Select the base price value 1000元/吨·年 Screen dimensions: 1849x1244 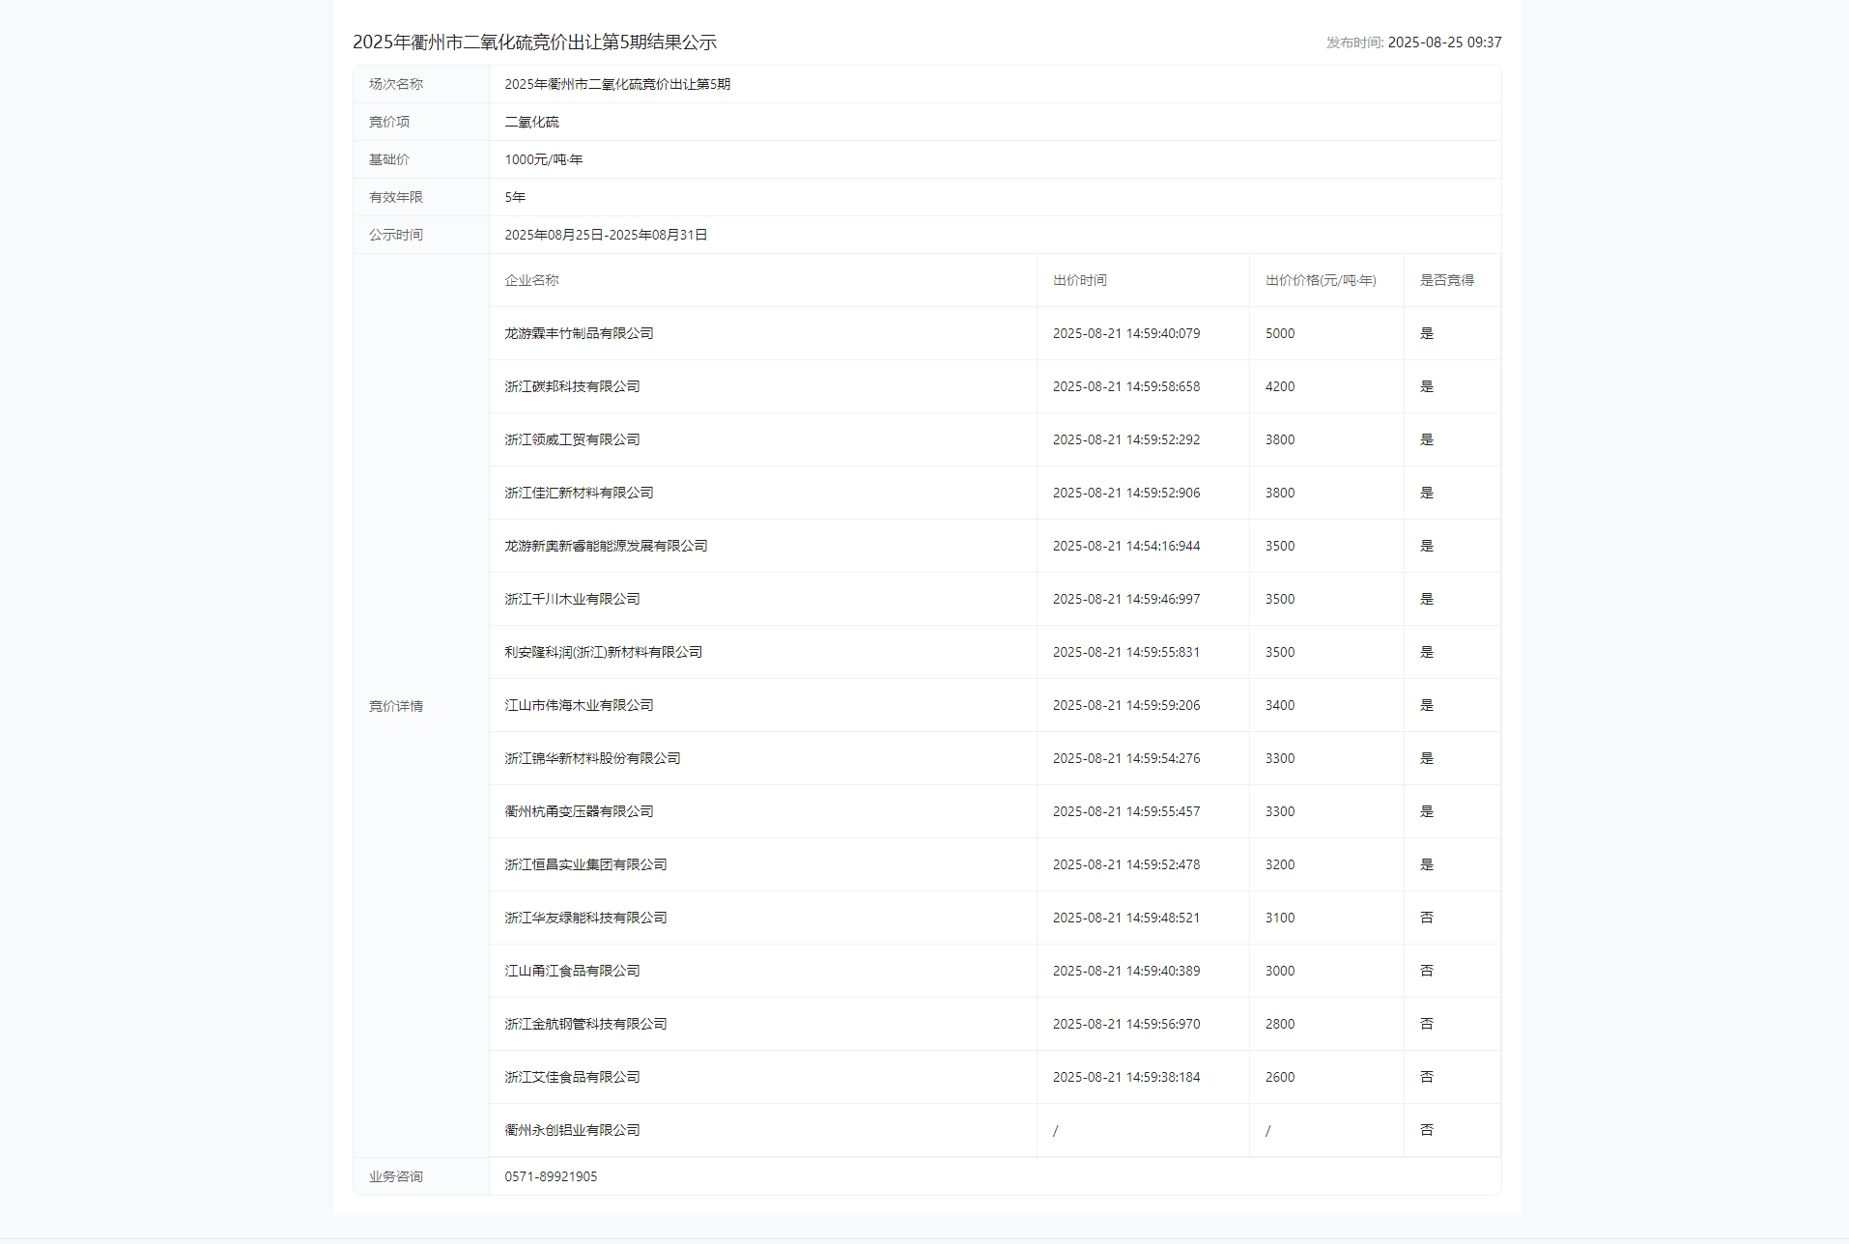click(543, 159)
